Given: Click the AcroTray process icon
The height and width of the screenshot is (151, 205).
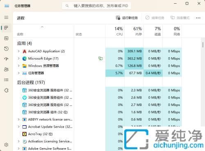Looking at the screenshot, I should point(25,134).
